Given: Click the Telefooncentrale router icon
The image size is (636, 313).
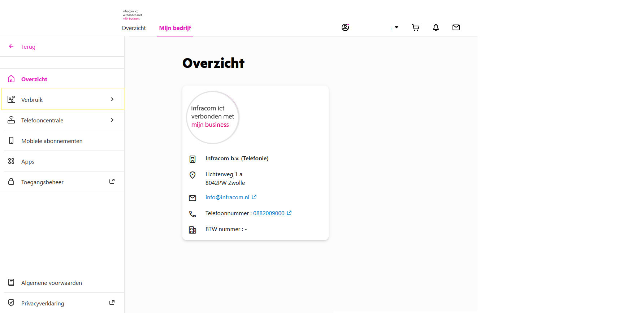Looking at the screenshot, I should coord(11,120).
